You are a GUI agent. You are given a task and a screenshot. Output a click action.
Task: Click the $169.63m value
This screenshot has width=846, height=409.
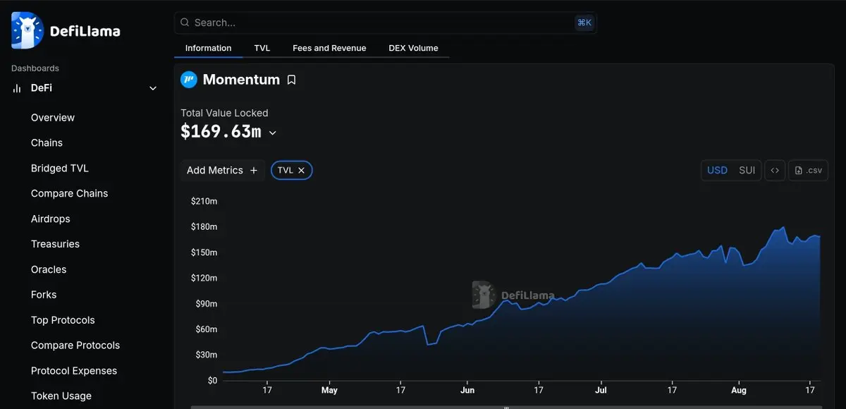[221, 132]
